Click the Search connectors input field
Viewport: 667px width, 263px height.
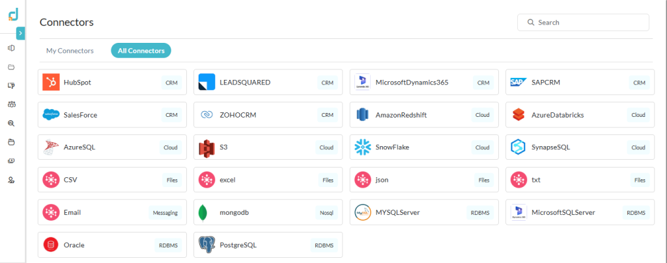(589, 22)
